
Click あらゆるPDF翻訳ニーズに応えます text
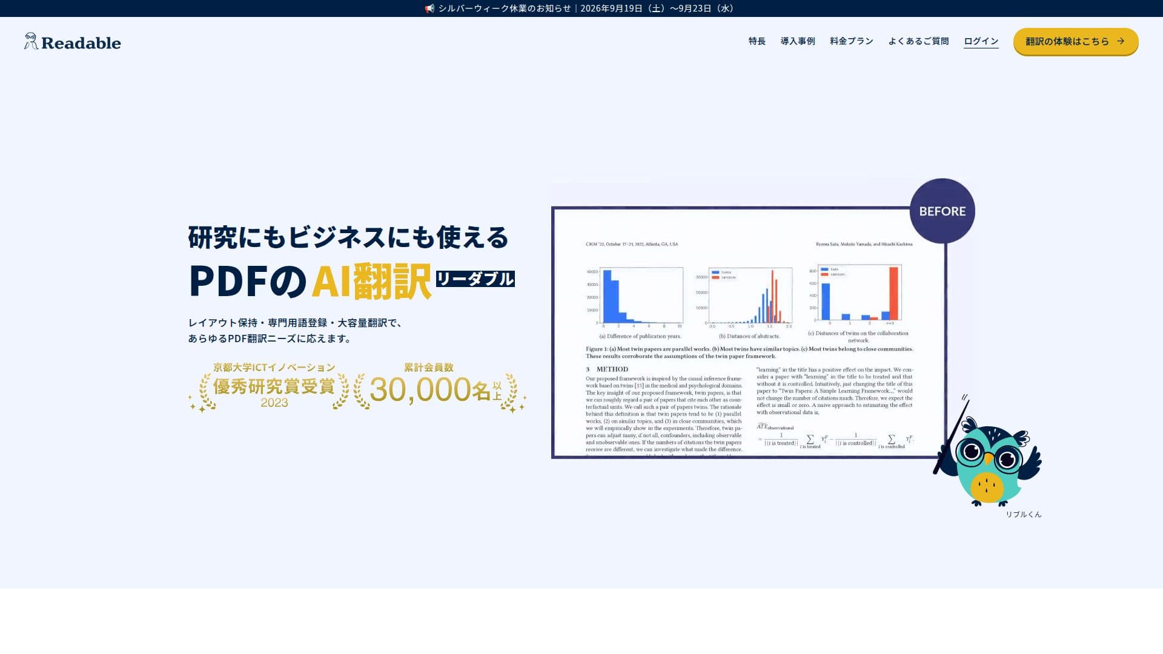[271, 339]
